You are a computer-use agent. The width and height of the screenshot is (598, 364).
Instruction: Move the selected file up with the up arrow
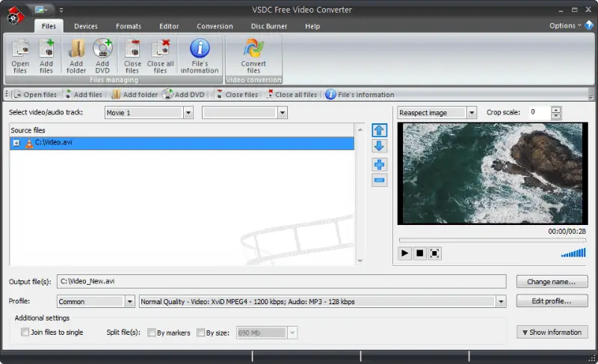pyautogui.click(x=379, y=130)
